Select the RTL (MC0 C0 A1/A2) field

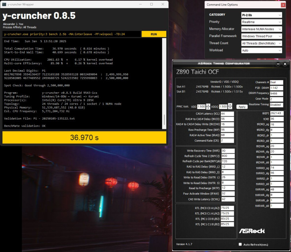[227, 208]
